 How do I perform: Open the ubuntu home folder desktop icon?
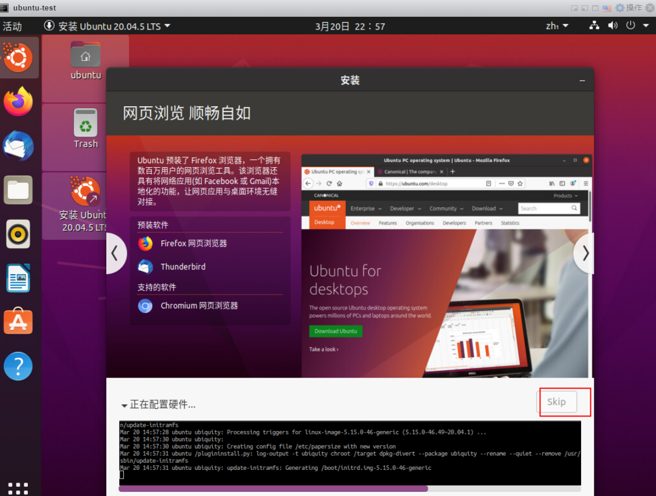click(x=85, y=61)
